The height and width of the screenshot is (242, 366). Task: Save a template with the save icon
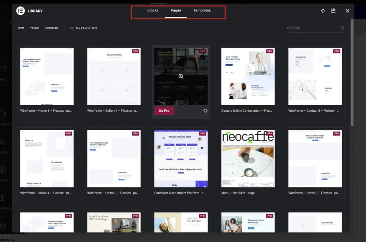click(333, 11)
